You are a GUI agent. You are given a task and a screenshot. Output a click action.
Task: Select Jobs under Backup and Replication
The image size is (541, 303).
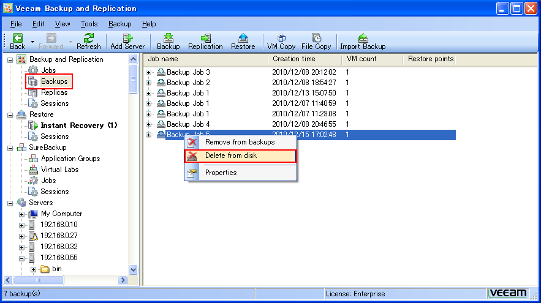click(48, 70)
